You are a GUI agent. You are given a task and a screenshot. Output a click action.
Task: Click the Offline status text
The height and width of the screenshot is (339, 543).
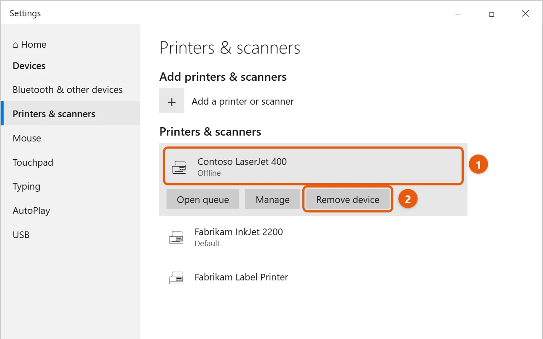209,173
